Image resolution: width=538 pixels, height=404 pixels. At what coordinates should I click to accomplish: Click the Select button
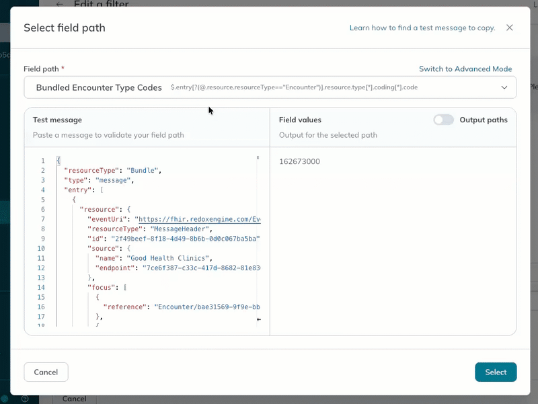click(x=496, y=372)
